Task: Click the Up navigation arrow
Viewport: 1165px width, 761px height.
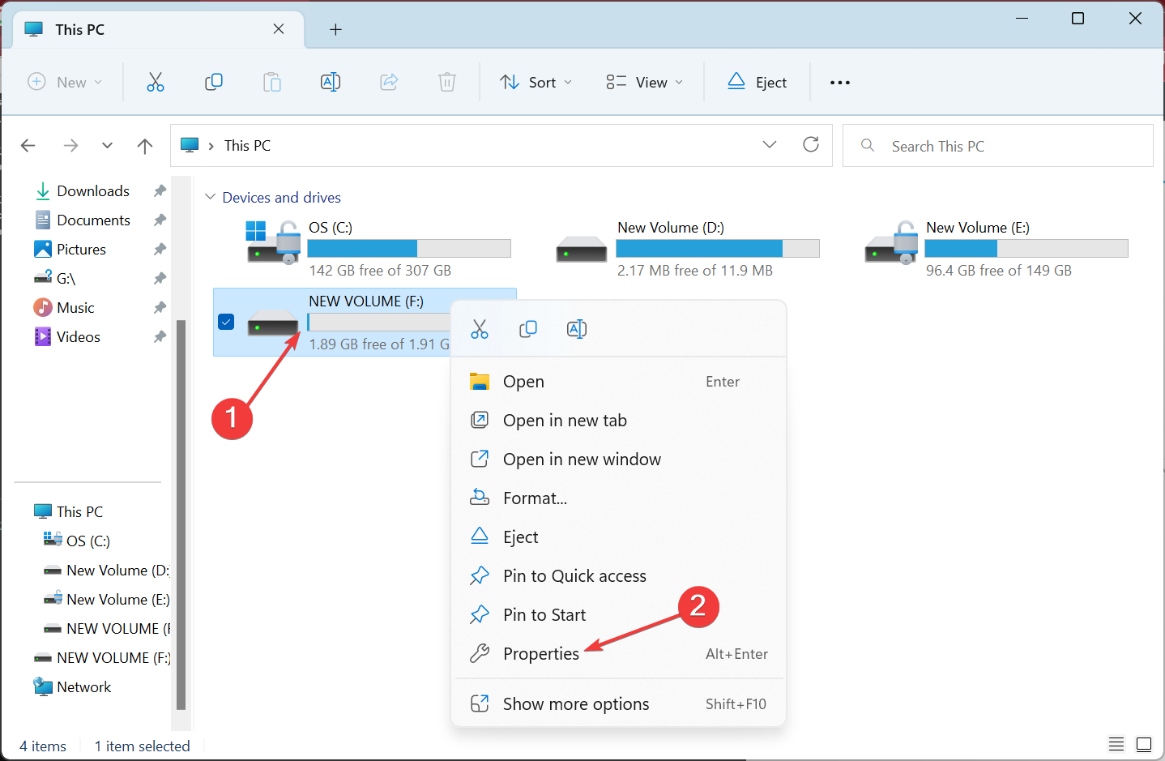Action: coord(145,146)
